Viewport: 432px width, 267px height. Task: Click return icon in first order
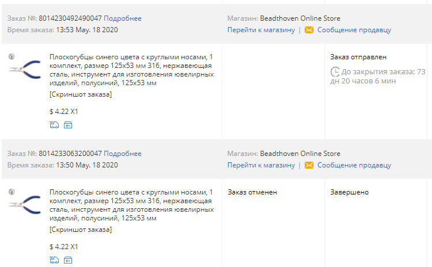click(68, 125)
